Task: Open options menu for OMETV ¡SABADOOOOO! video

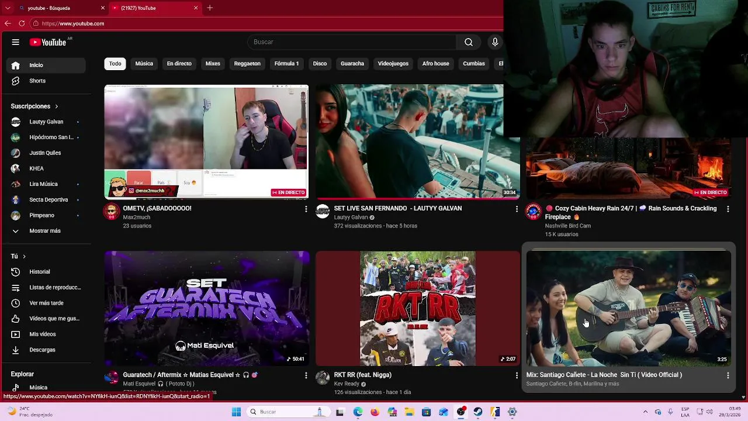Action: pos(306,209)
